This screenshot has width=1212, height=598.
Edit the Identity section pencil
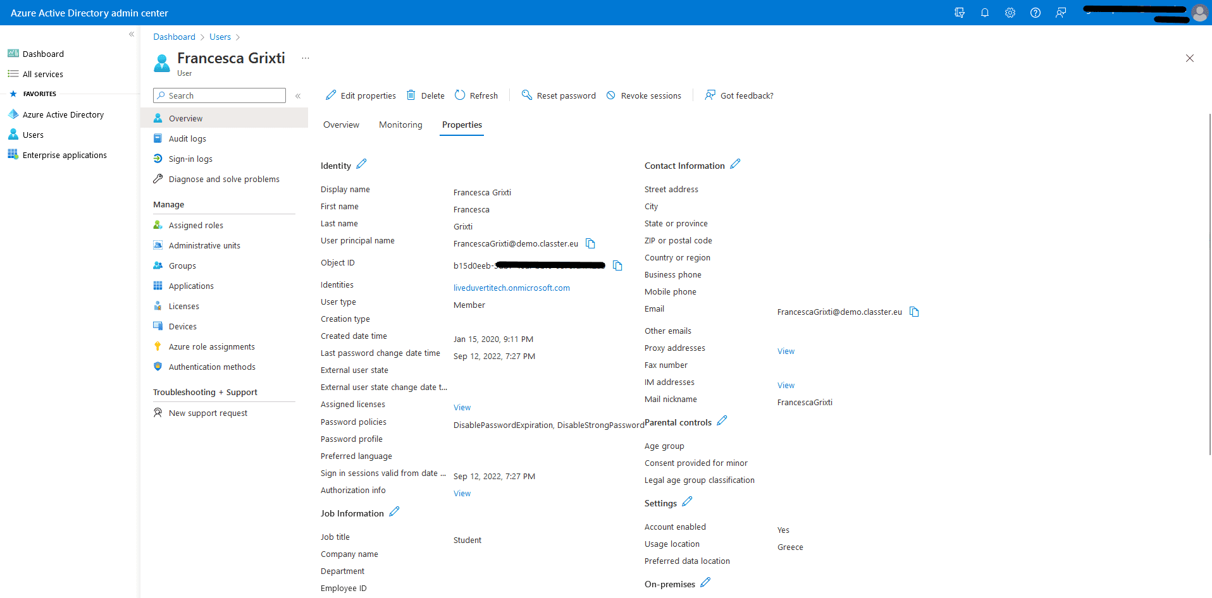(361, 164)
